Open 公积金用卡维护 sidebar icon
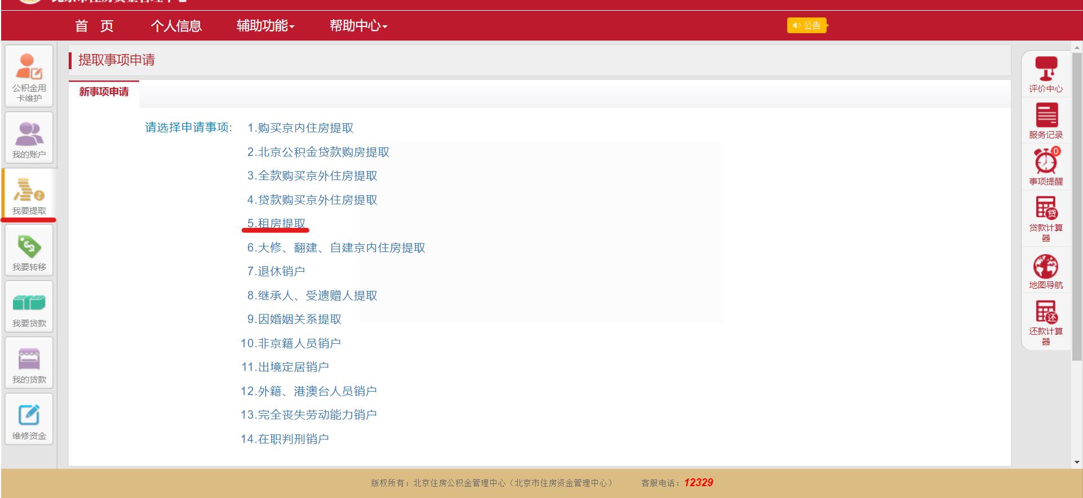Screen dimensions: 1083x498 pyautogui.click(x=29, y=77)
